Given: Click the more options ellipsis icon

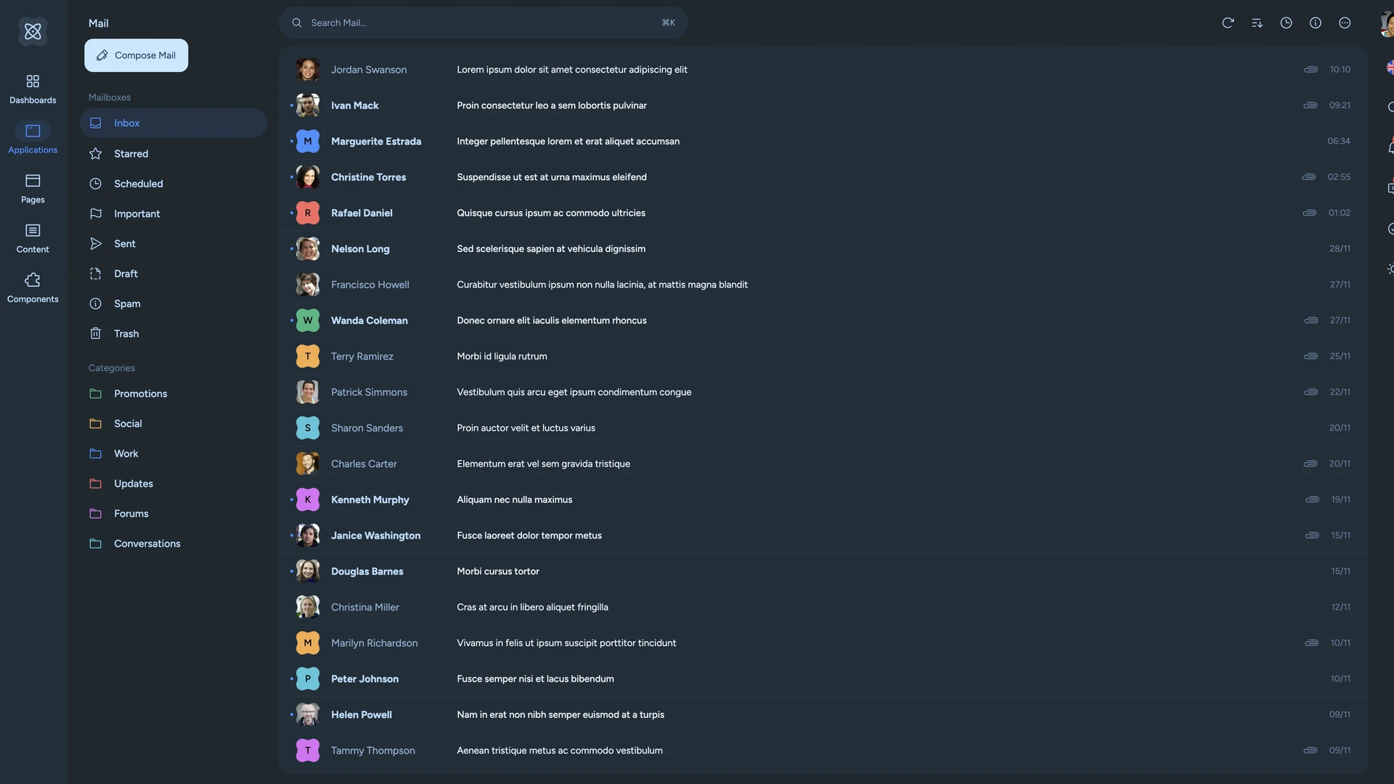Looking at the screenshot, I should point(1345,23).
